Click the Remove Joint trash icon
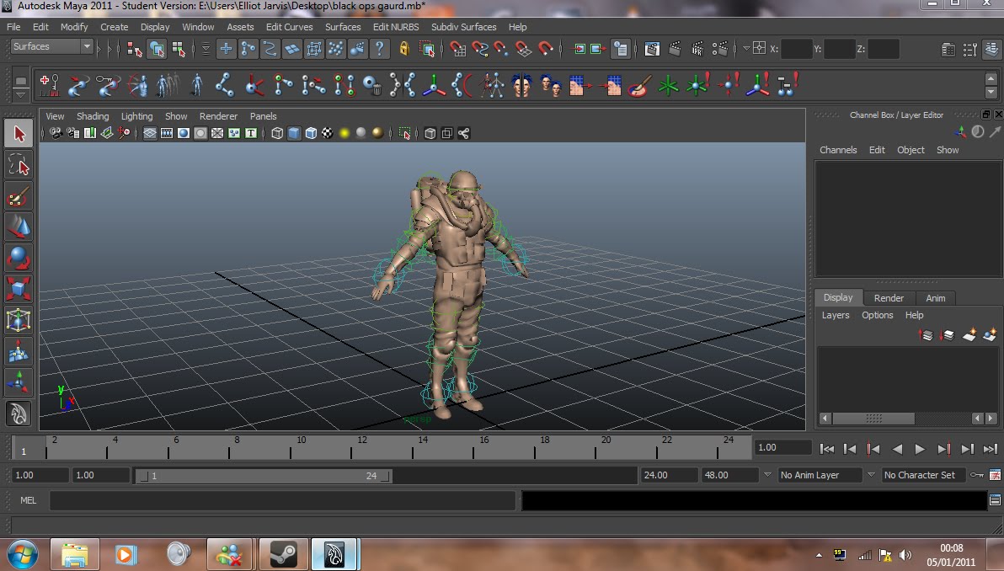Viewport: 1004px width, 571px height. click(372, 85)
